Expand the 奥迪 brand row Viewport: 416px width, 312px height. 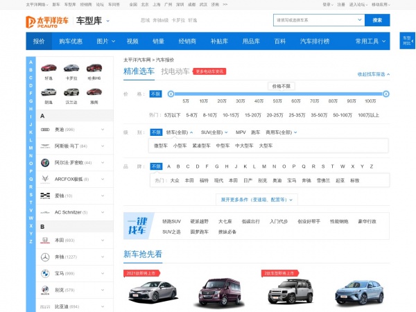(75, 130)
